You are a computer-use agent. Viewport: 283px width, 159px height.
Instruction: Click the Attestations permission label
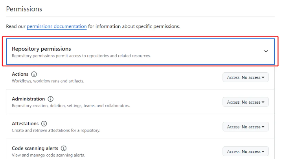(25, 124)
